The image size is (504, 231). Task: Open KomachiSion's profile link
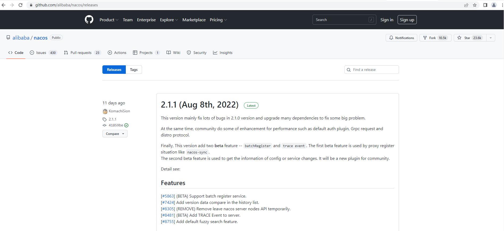tap(119, 111)
